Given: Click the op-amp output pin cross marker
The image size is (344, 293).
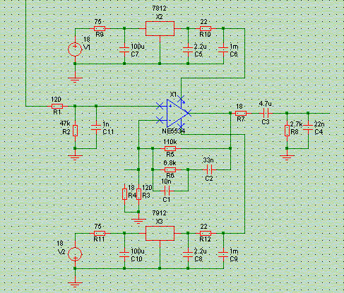Looking at the screenshot, I should point(188,113).
